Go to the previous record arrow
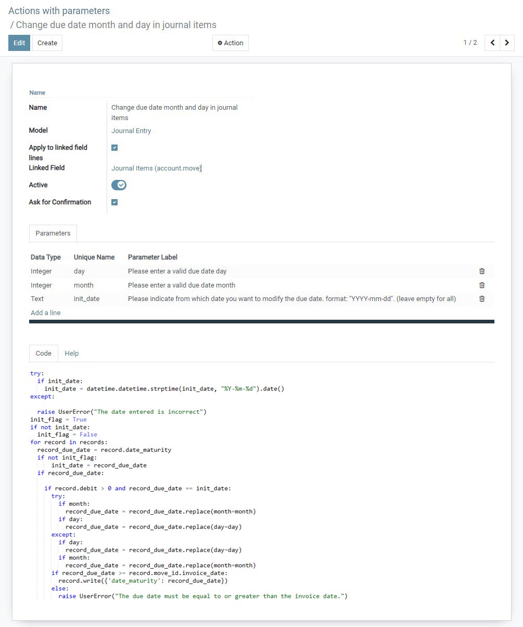 click(x=492, y=43)
